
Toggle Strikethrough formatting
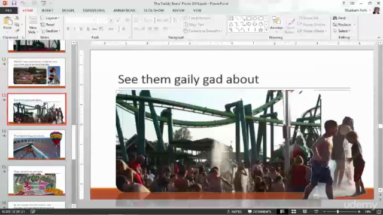pyautogui.click(x=95, y=29)
